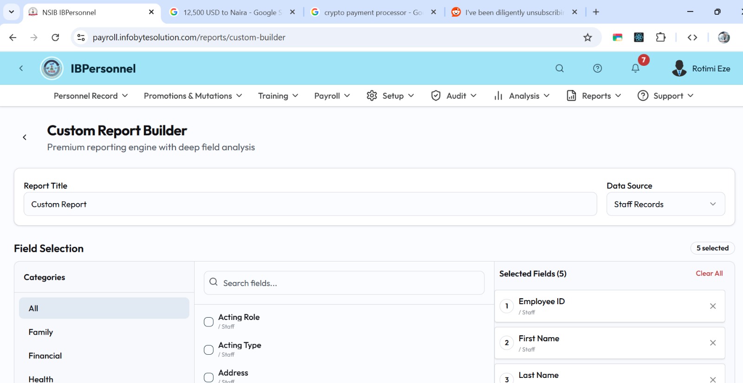This screenshot has width=743, height=383.
Task: Close the crypto payment processor tab
Action: [433, 12]
